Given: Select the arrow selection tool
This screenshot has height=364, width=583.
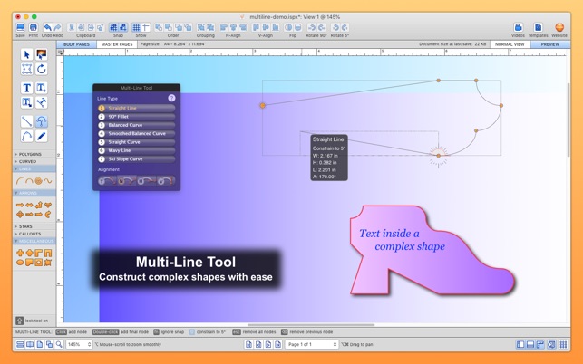Looking at the screenshot, I should tap(26, 54).
